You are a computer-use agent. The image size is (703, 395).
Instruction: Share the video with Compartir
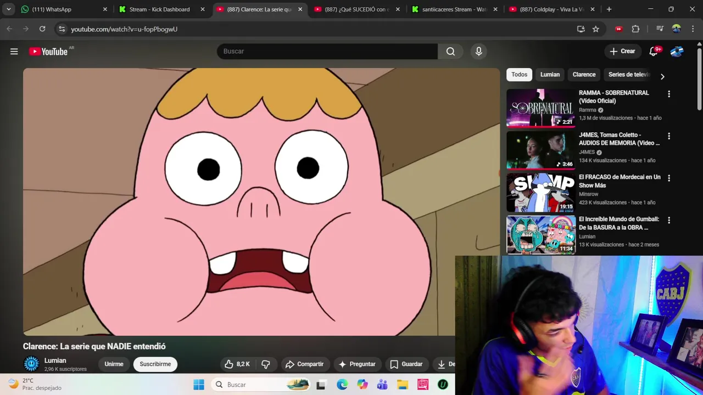coord(304,364)
